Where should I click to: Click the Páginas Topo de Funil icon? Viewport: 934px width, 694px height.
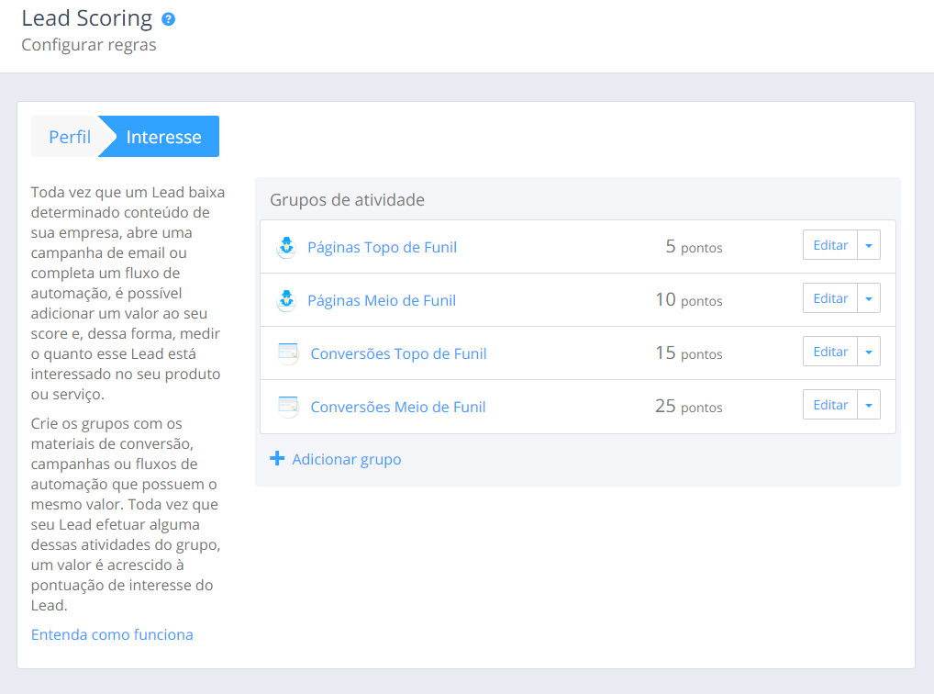click(x=286, y=247)
